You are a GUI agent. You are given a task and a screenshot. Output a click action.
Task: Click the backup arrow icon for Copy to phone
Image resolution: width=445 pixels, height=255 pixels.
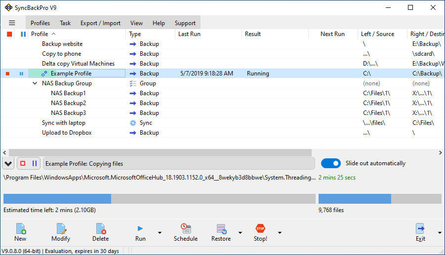[133, 54]
